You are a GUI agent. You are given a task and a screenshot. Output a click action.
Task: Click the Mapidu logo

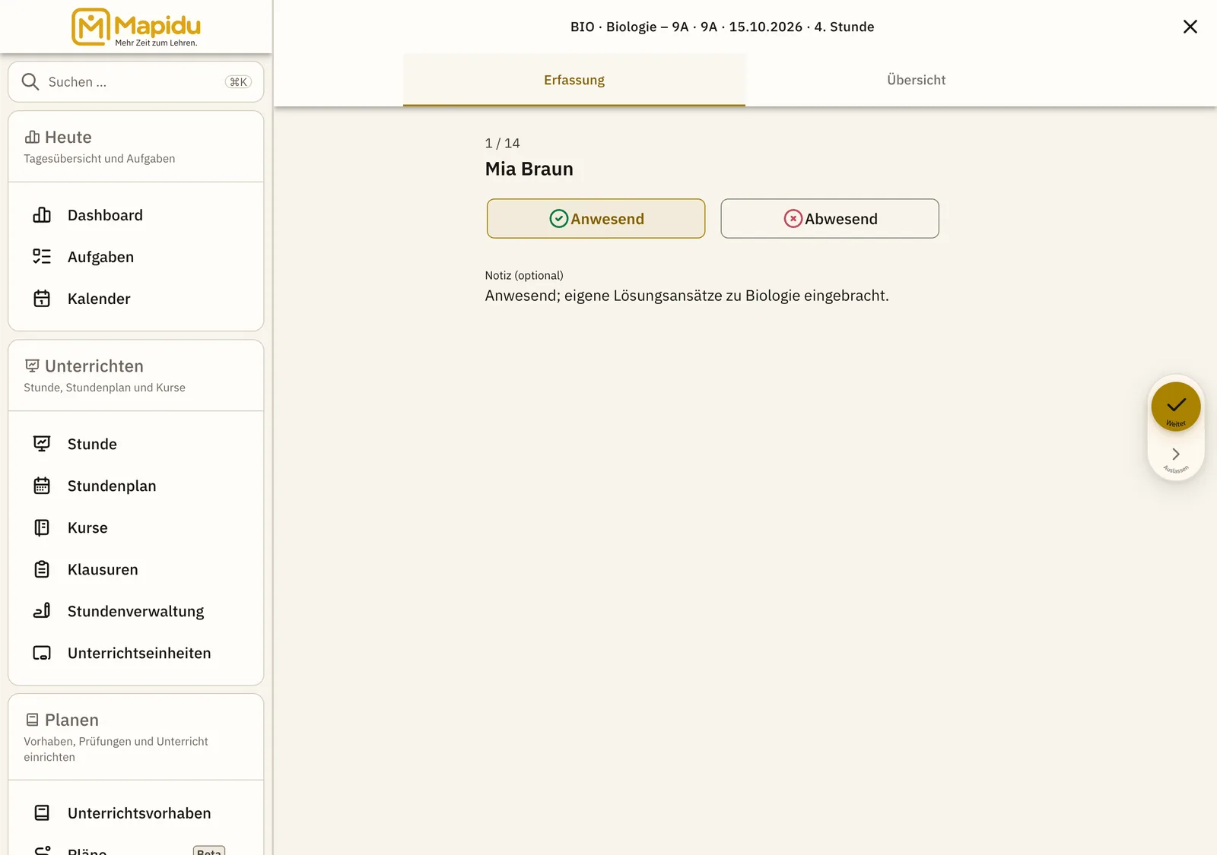136,27
